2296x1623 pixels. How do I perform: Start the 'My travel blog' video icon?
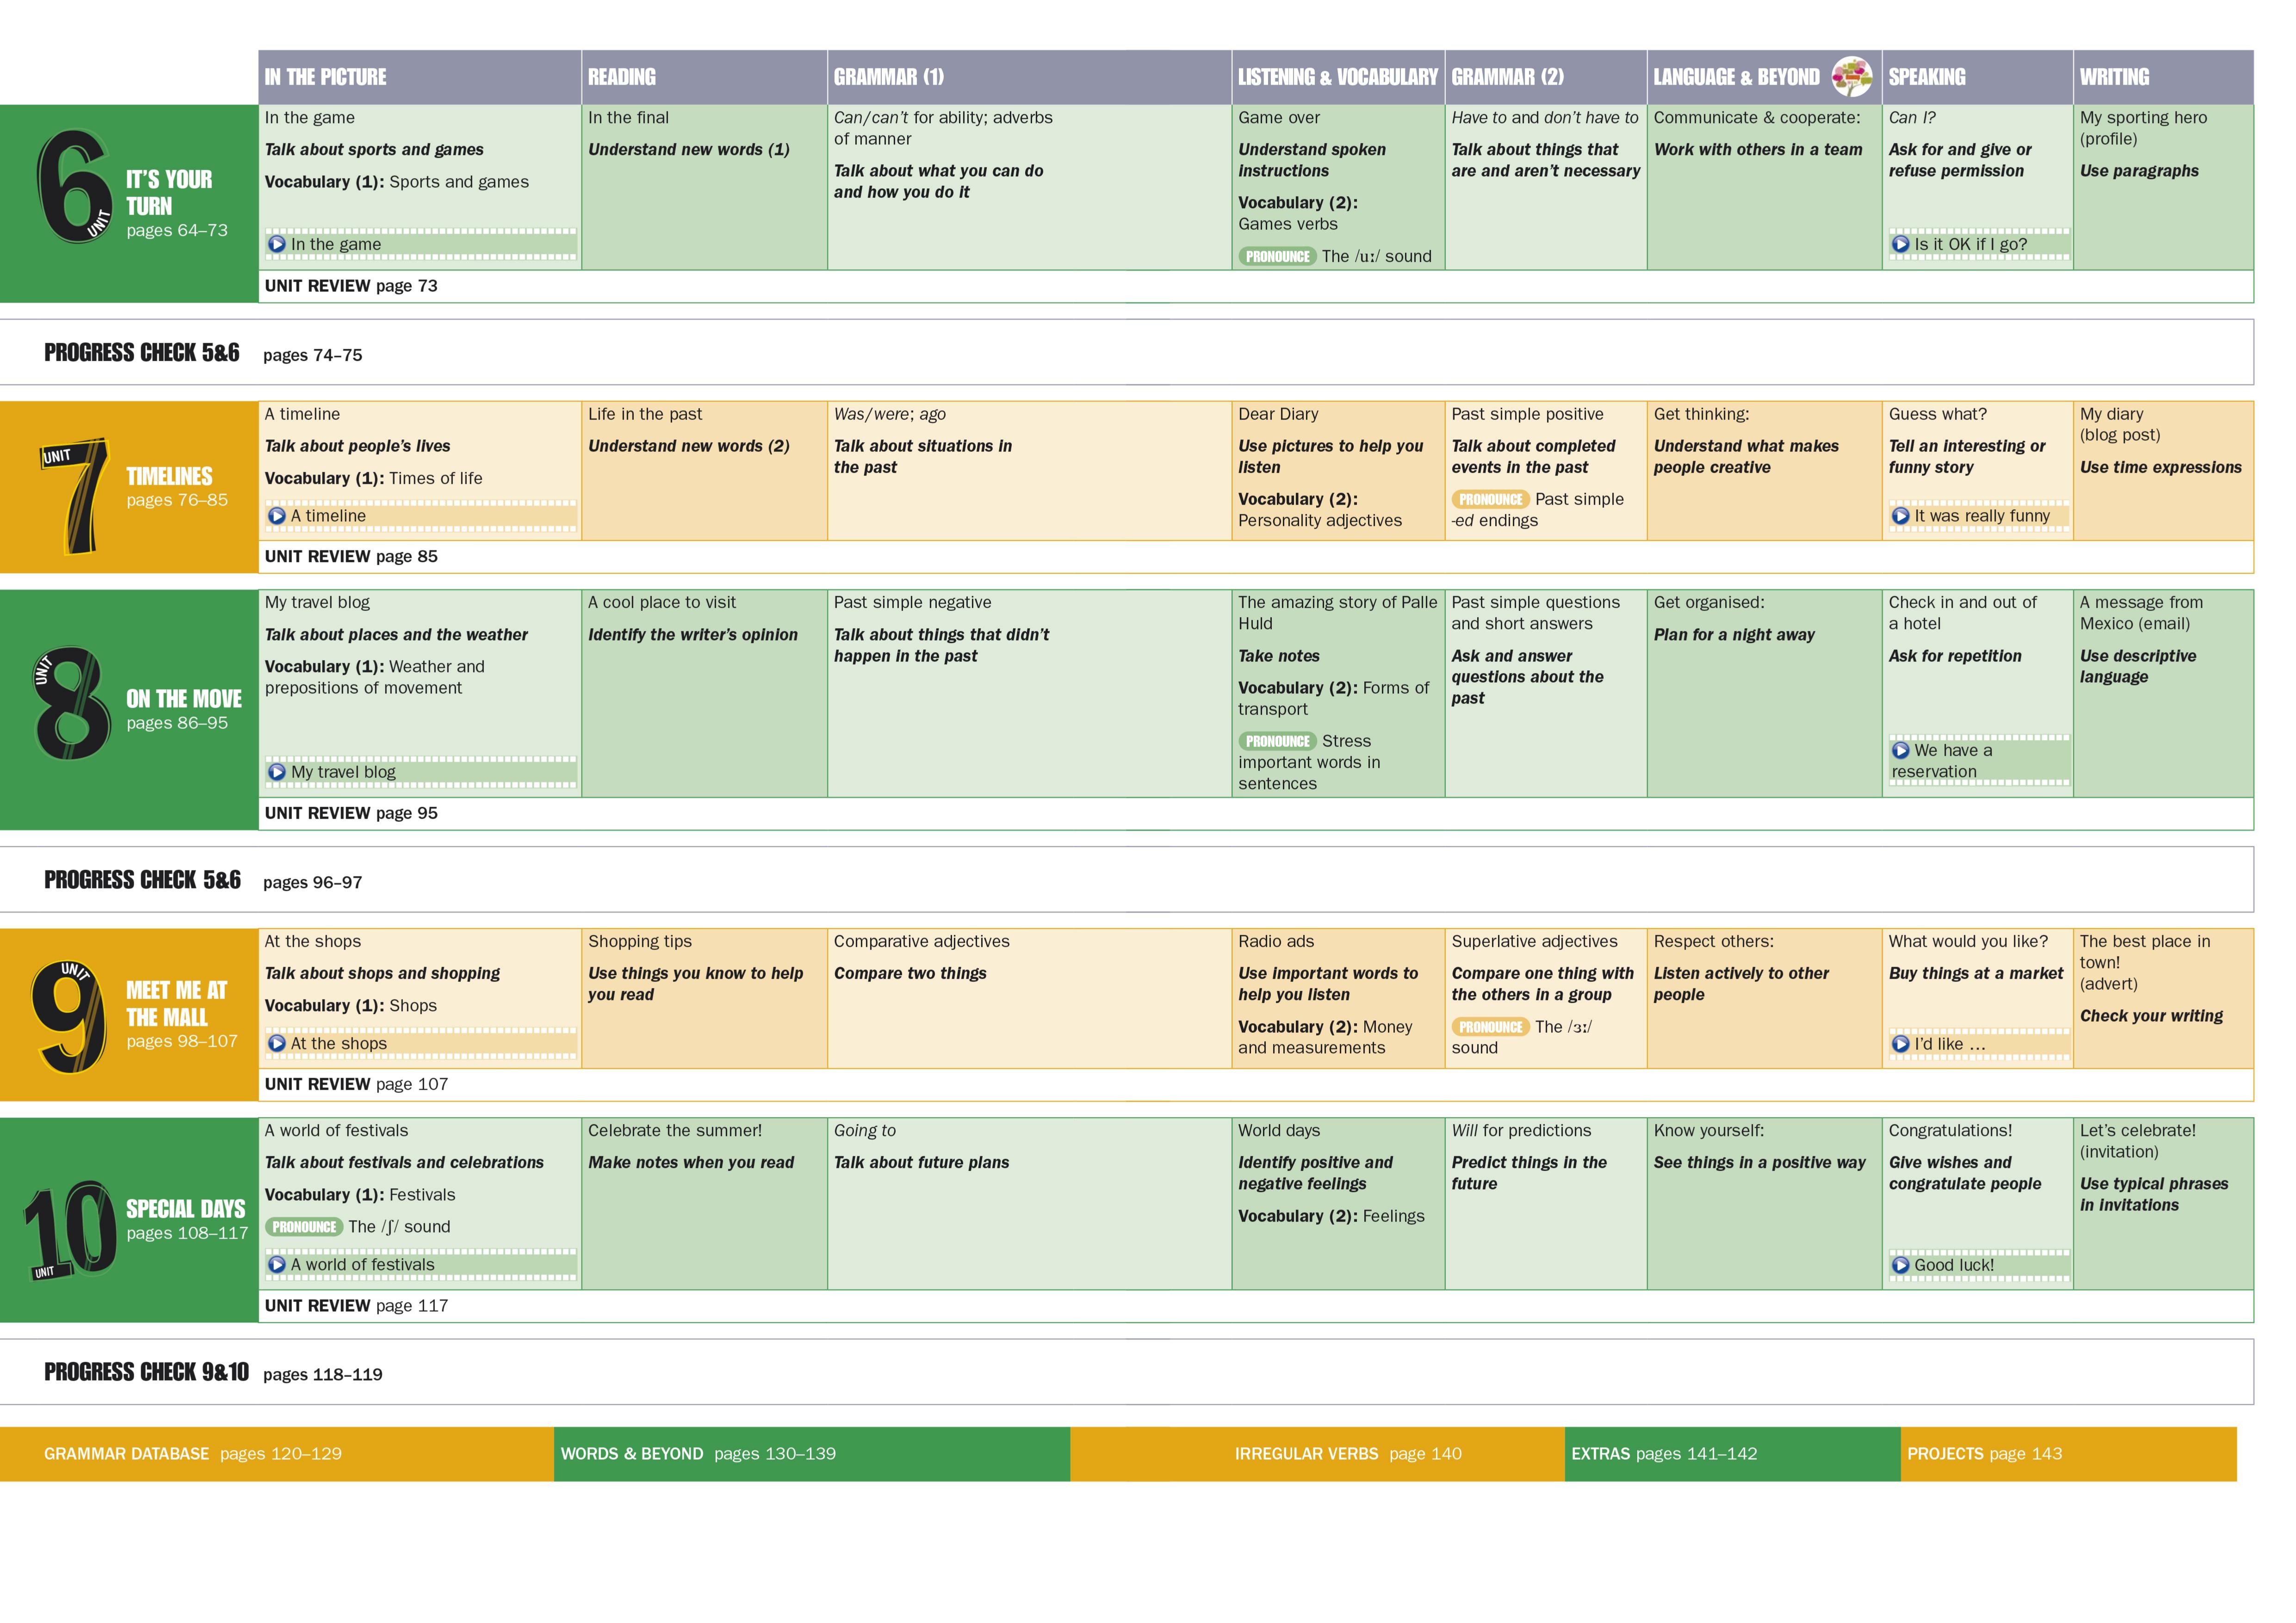tap(277, 772)
